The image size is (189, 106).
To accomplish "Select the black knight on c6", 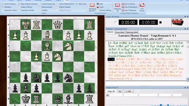I will point(68,78).
